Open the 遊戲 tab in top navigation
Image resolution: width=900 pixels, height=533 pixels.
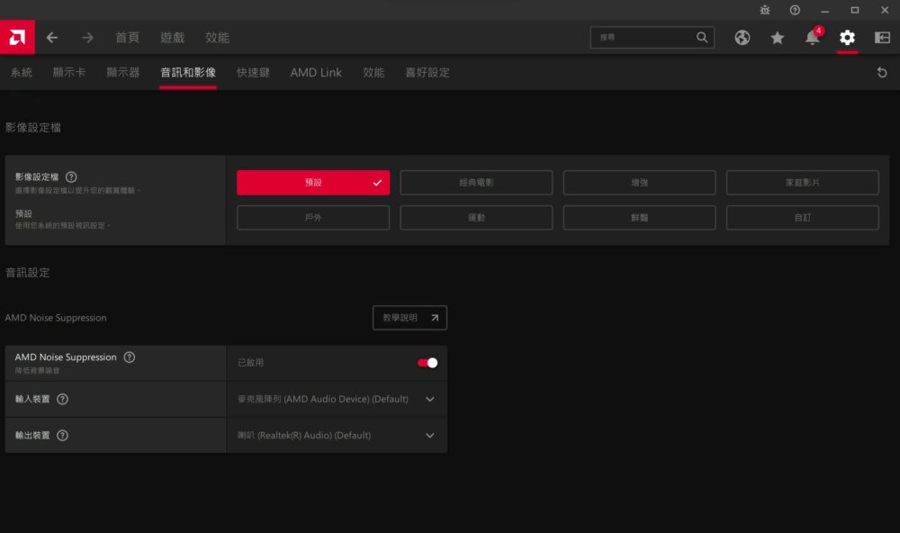pos(172,37)
